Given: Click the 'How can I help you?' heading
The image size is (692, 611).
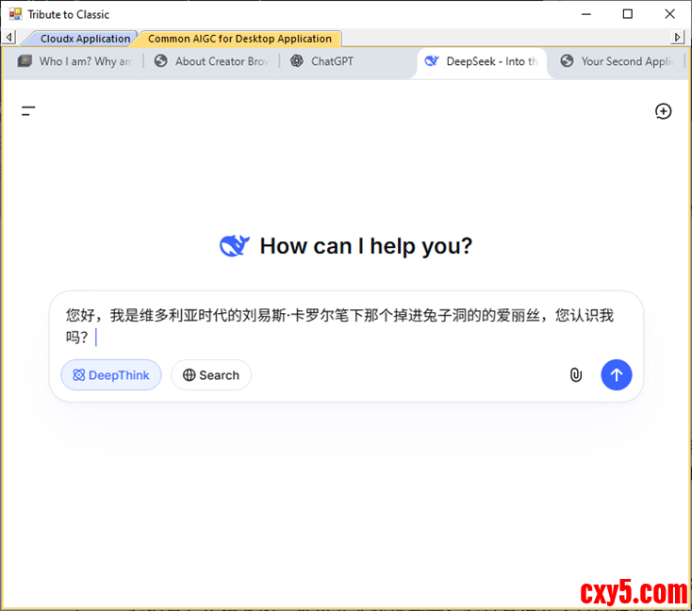Looking at the screenshot, I should click(366, 246).
